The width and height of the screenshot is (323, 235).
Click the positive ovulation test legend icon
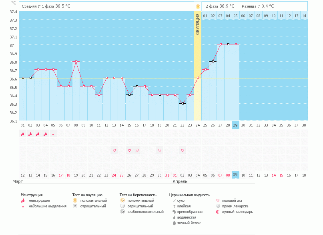point(75,200)
